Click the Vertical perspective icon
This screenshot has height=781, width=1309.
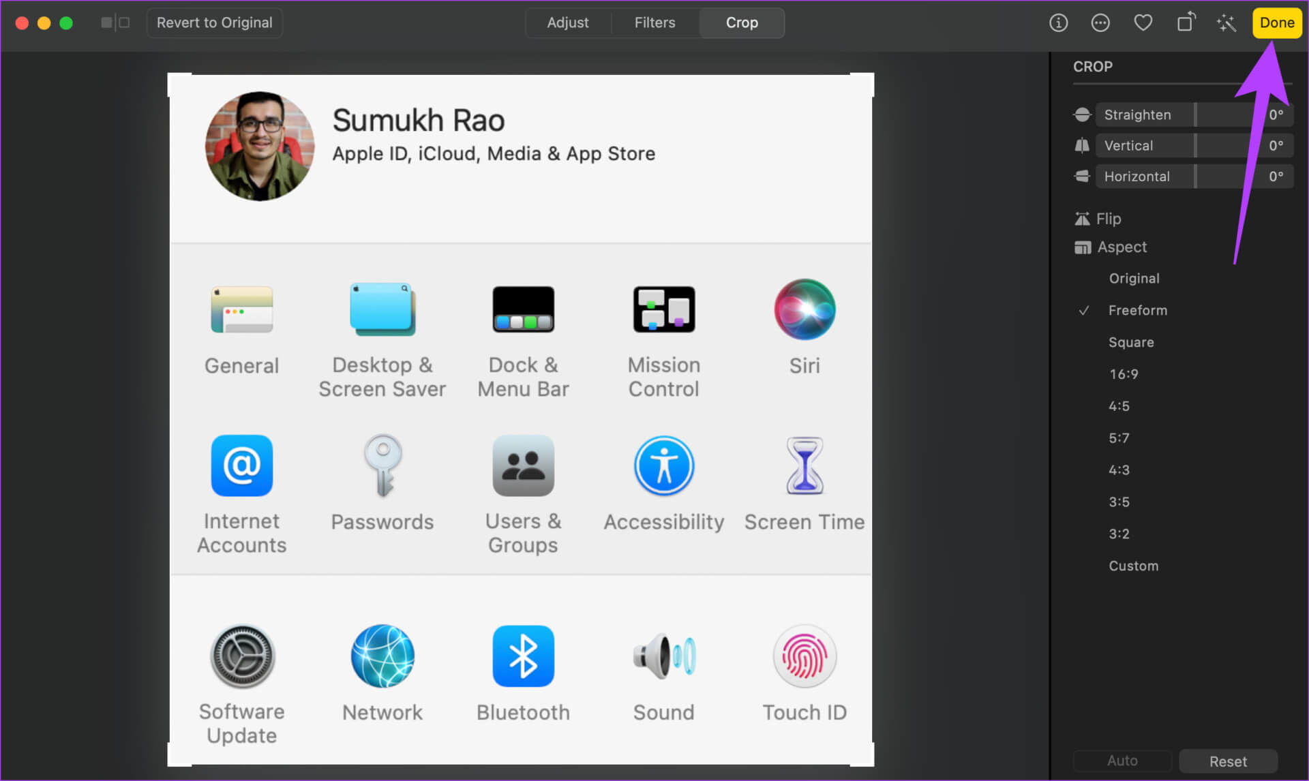[x=1082, y=145]
